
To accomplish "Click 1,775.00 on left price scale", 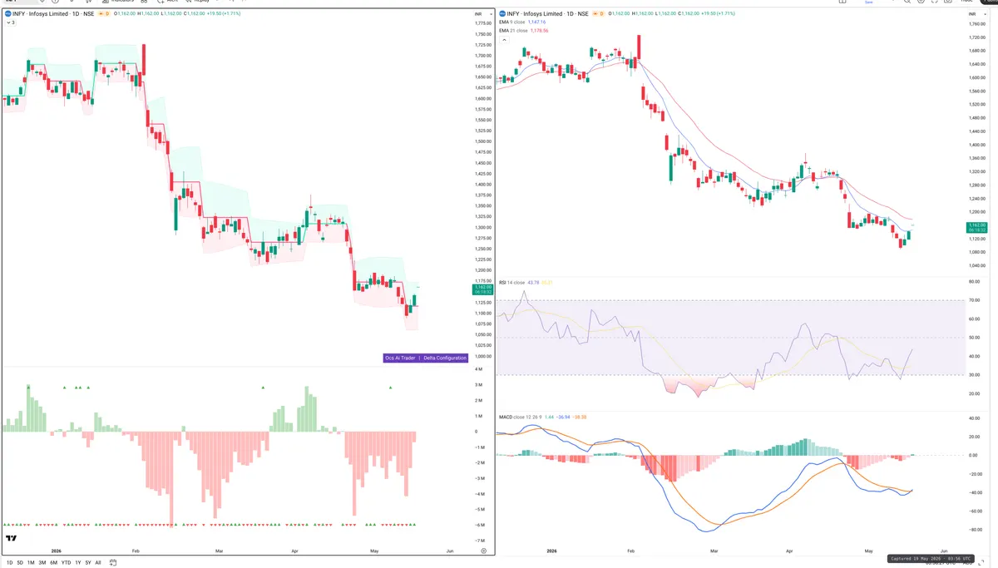I will 482,23.
